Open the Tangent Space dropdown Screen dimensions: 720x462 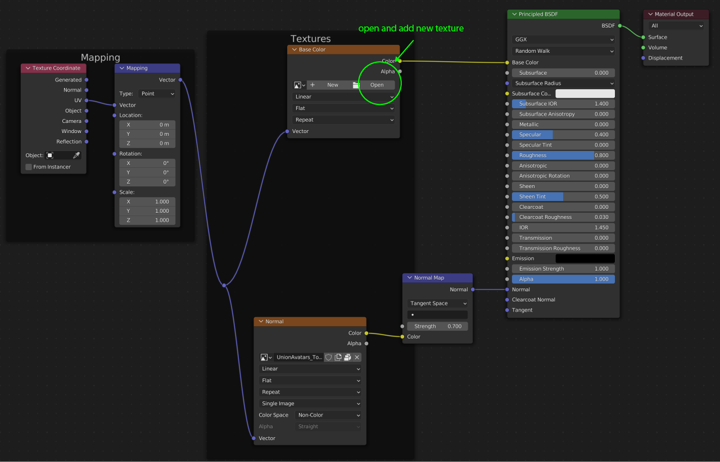click(x=437, y=303)
